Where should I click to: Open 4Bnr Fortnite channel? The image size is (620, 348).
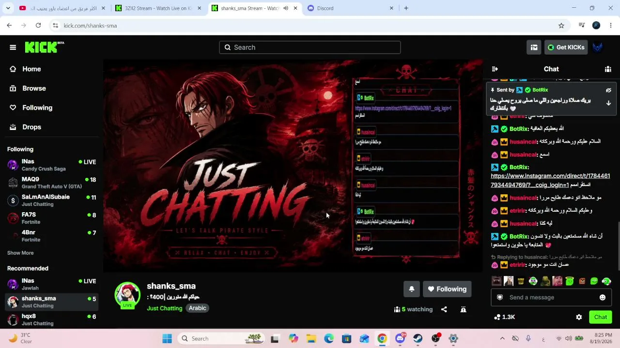tap(51, 236)
